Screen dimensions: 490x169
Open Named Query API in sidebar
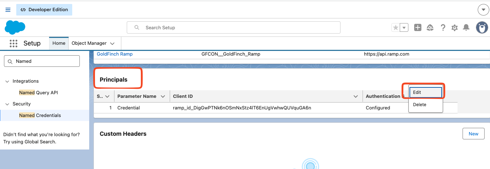[39, 92]
